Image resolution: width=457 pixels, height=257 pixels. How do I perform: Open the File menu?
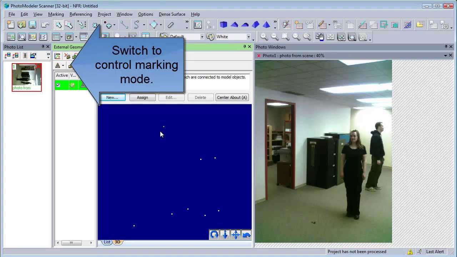pyautogui.click(x=12, y=14)
